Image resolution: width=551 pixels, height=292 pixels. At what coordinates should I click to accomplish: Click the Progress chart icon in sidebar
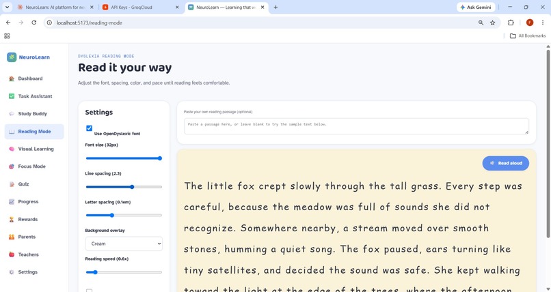pos(12,201)
